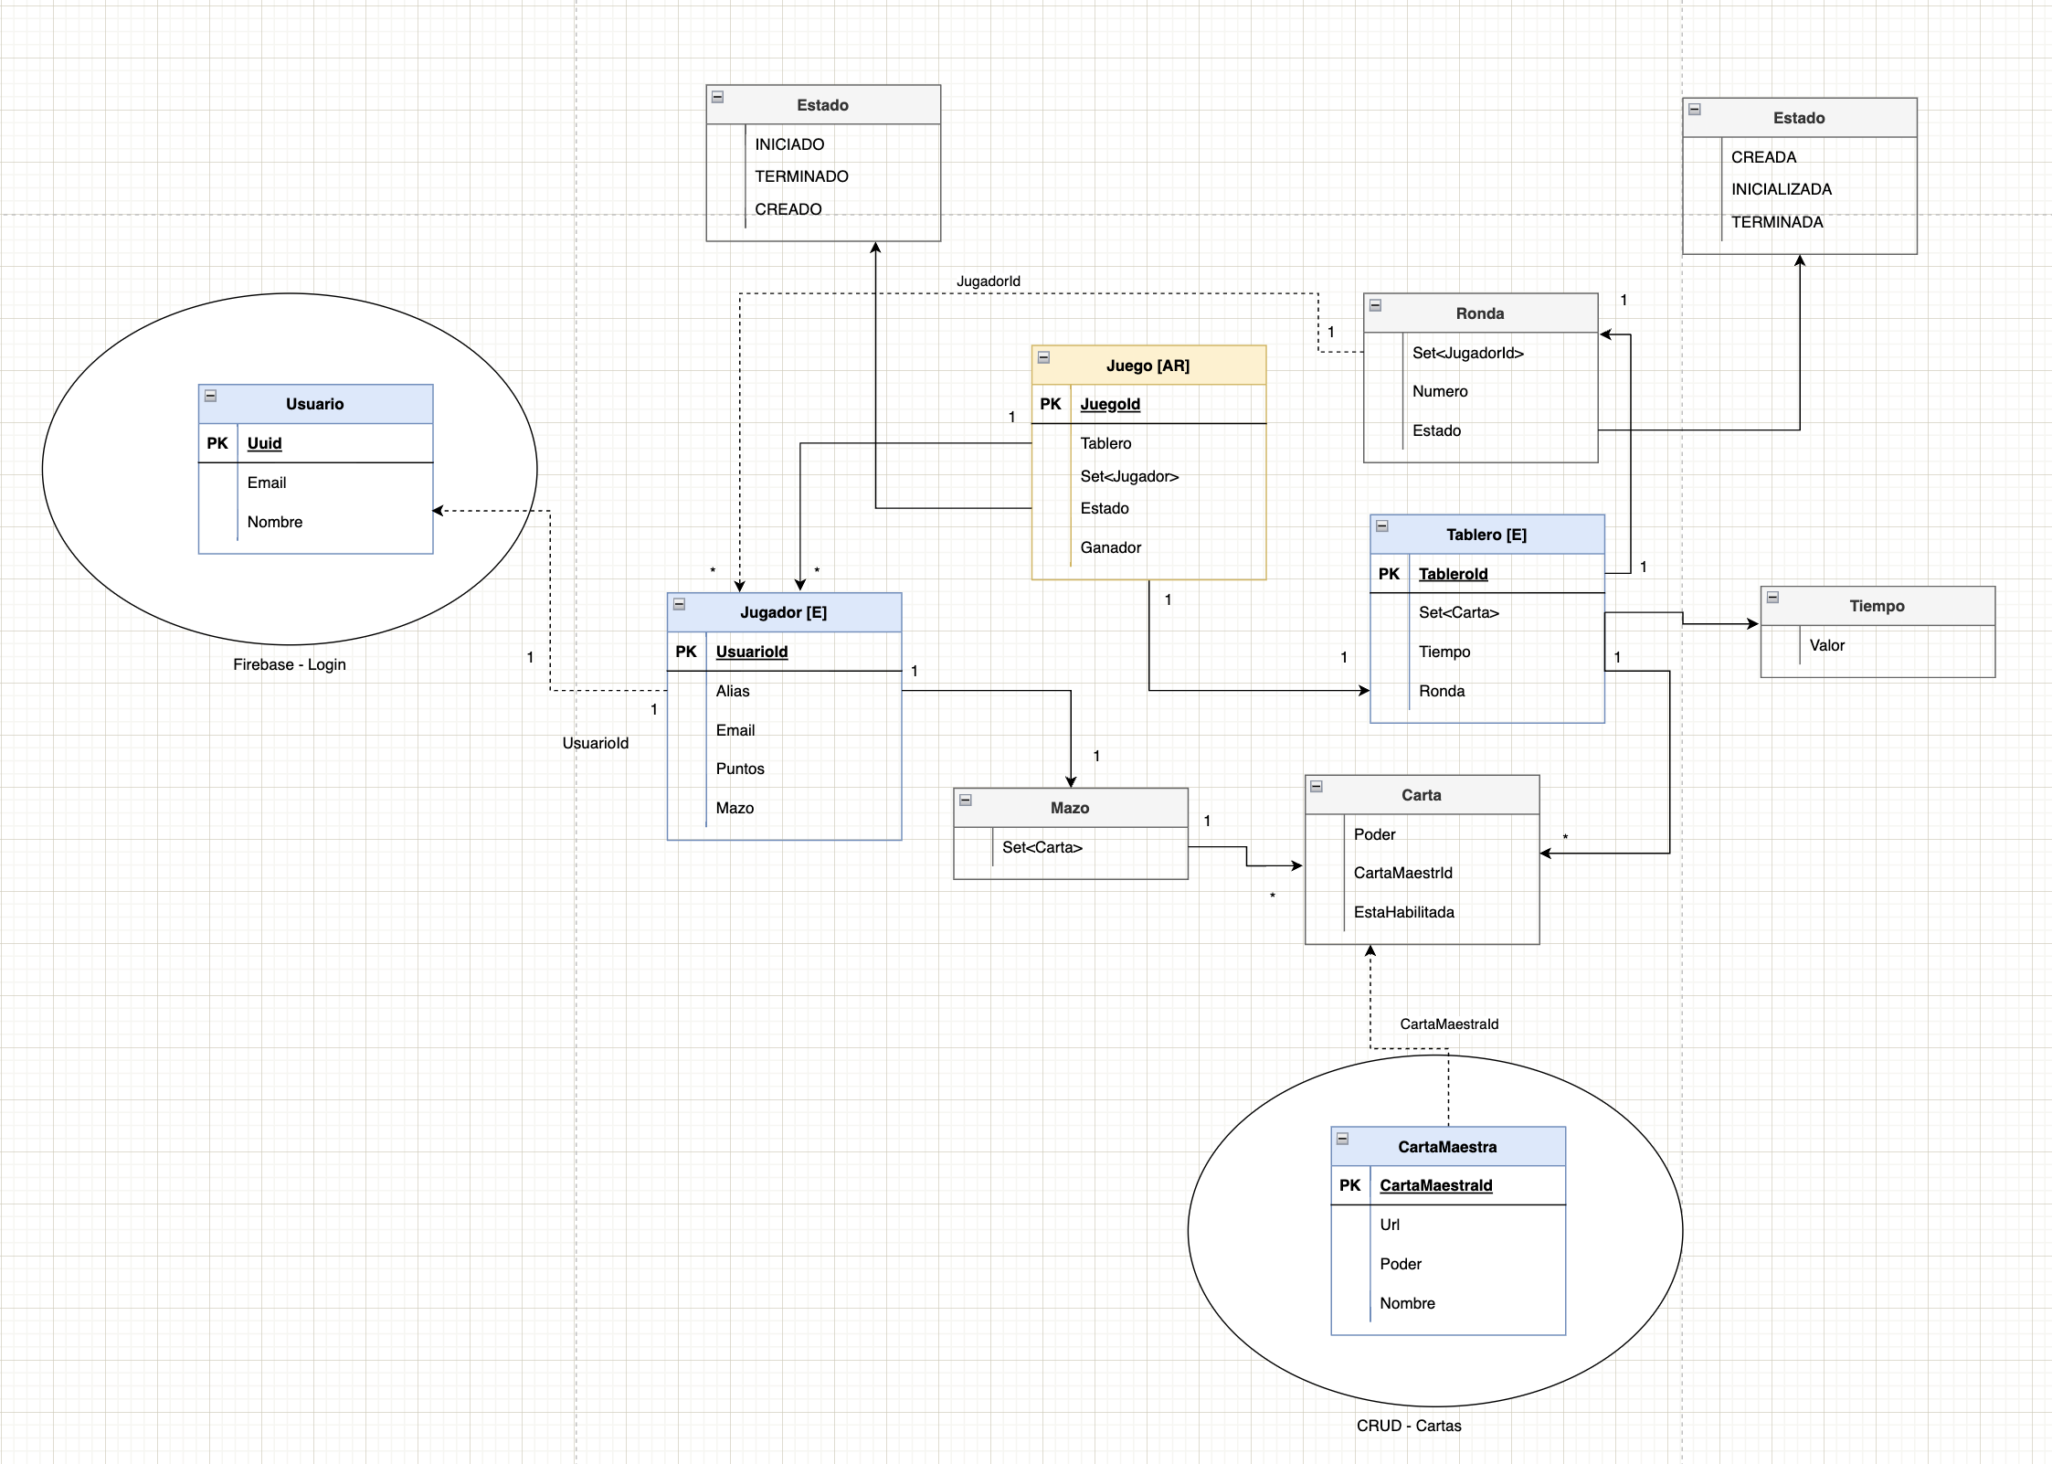Image resolution: width=2052 pixels, height=1464 pixels.
Task: Select the TERMINADO value in Estado
Action: [x=801, y=176]
